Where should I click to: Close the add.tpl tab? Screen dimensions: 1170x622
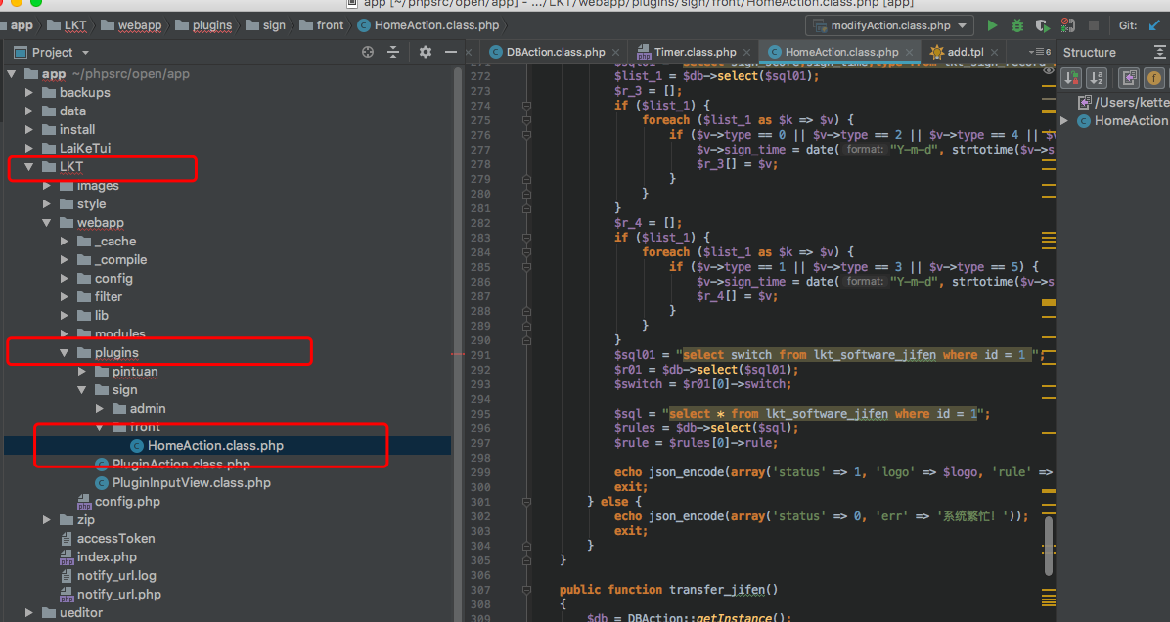(994, 52)
